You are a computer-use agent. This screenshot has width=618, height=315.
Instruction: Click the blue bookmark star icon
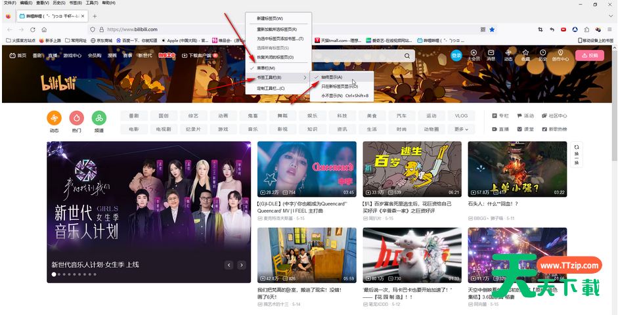tap(492, 30)
